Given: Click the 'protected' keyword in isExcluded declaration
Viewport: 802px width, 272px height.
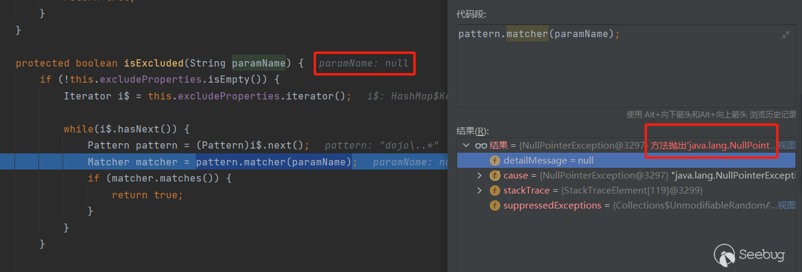Looking at the screenshot, I should [x=43, y=63].
